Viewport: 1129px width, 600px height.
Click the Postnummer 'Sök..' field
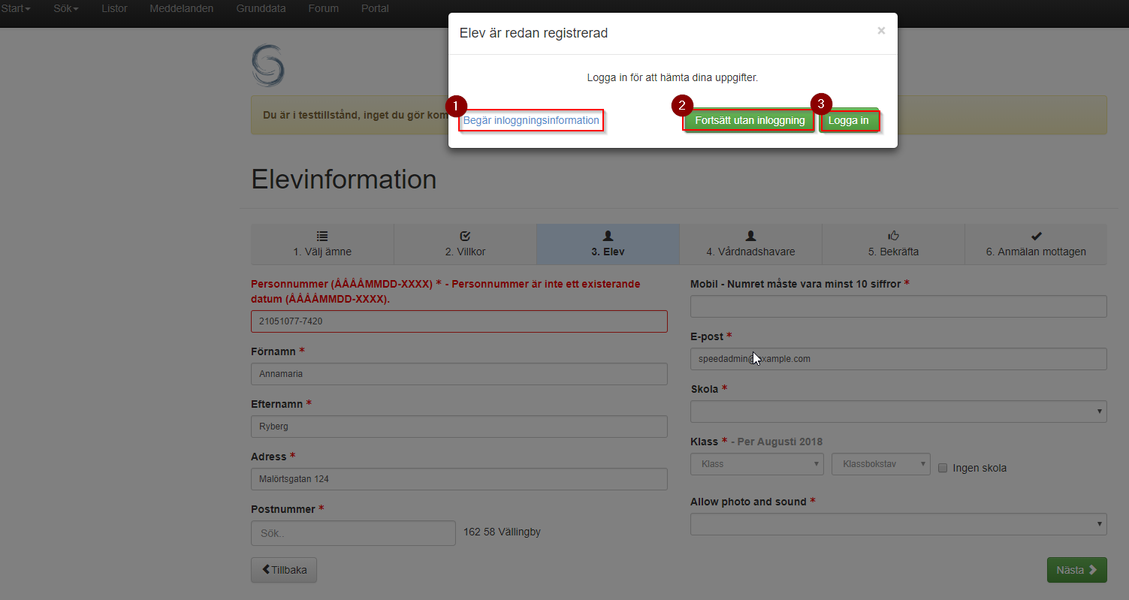point(353,533)
